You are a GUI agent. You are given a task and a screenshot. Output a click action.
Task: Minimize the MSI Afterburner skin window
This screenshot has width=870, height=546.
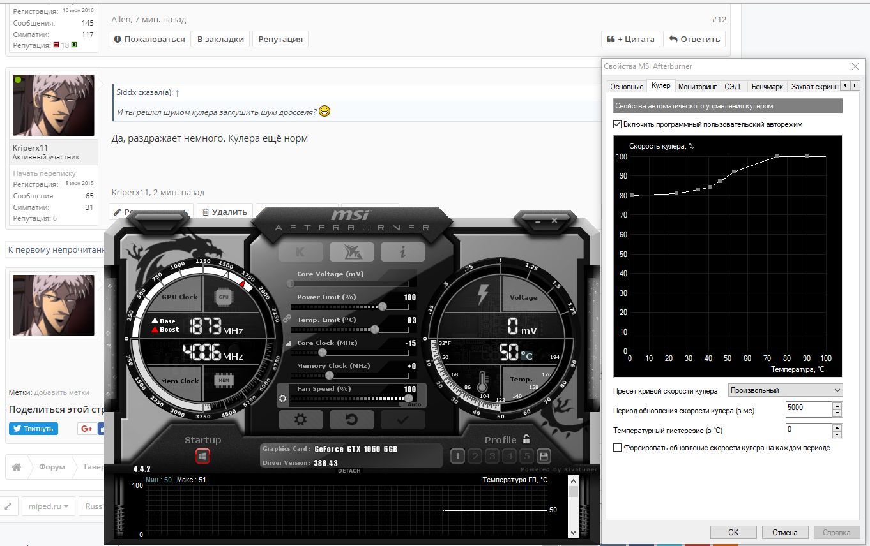(538, 221)
